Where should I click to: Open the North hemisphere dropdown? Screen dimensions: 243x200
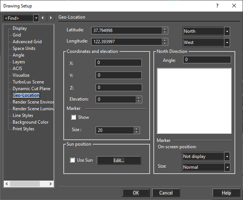coord(227,31)
